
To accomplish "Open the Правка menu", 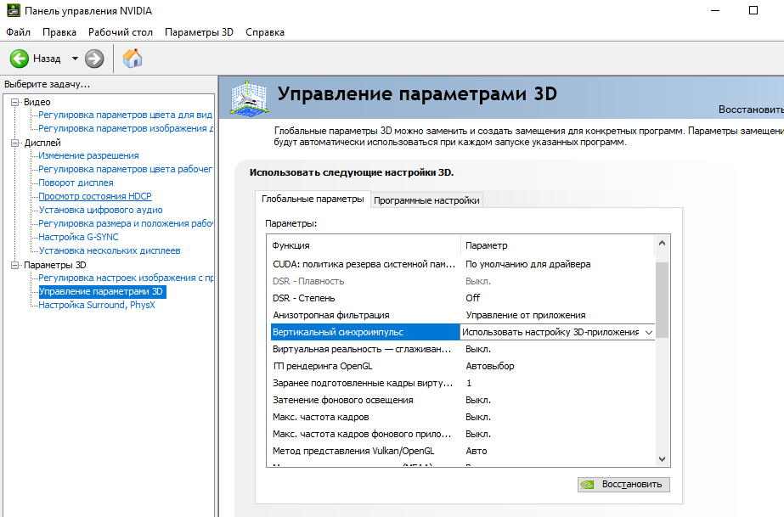I will tap(59, 32).
